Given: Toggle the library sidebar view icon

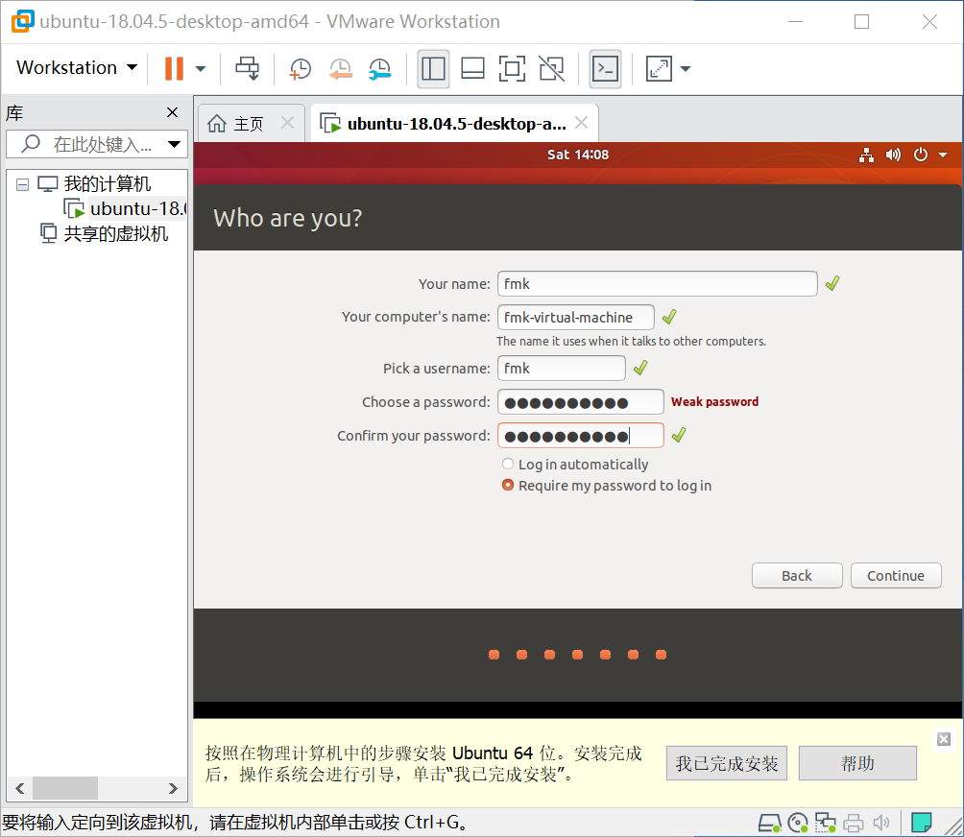Looking at the screenshot, I should (433, 69).
